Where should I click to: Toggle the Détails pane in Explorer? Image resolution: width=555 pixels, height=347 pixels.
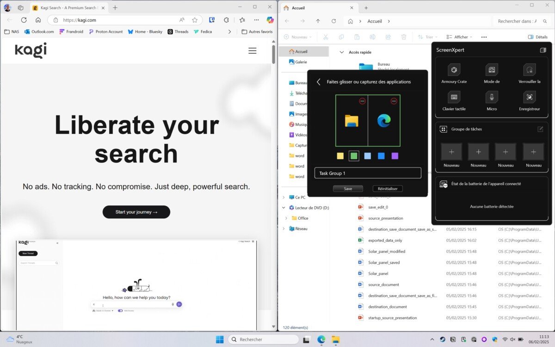(537, 37)
